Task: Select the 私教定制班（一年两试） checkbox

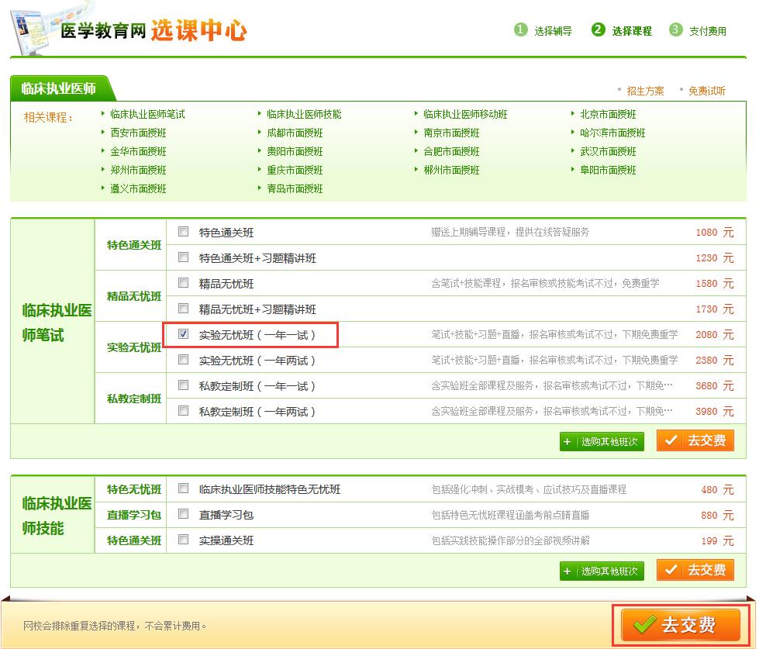Action: [x=184, y=411]
